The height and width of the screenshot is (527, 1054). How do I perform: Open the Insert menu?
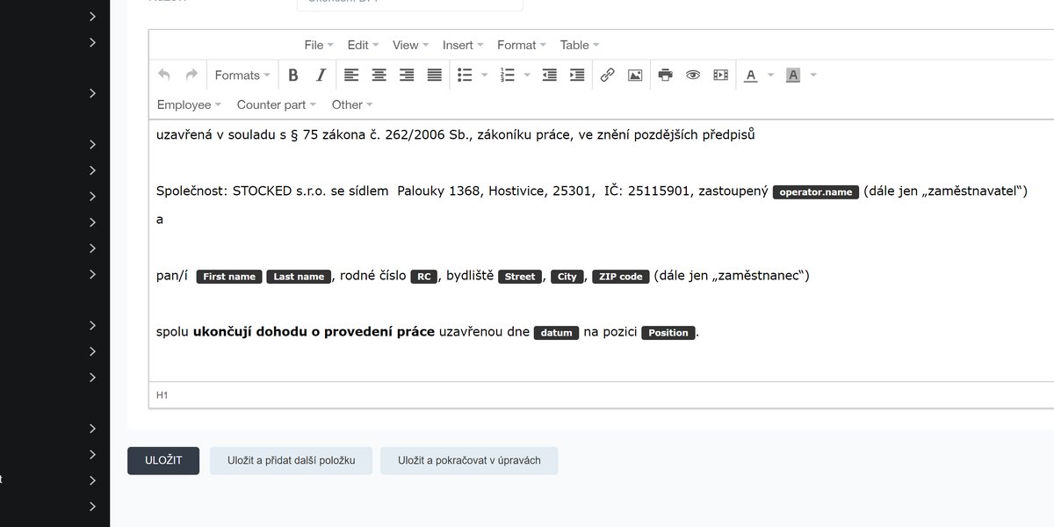pos(463,45)
